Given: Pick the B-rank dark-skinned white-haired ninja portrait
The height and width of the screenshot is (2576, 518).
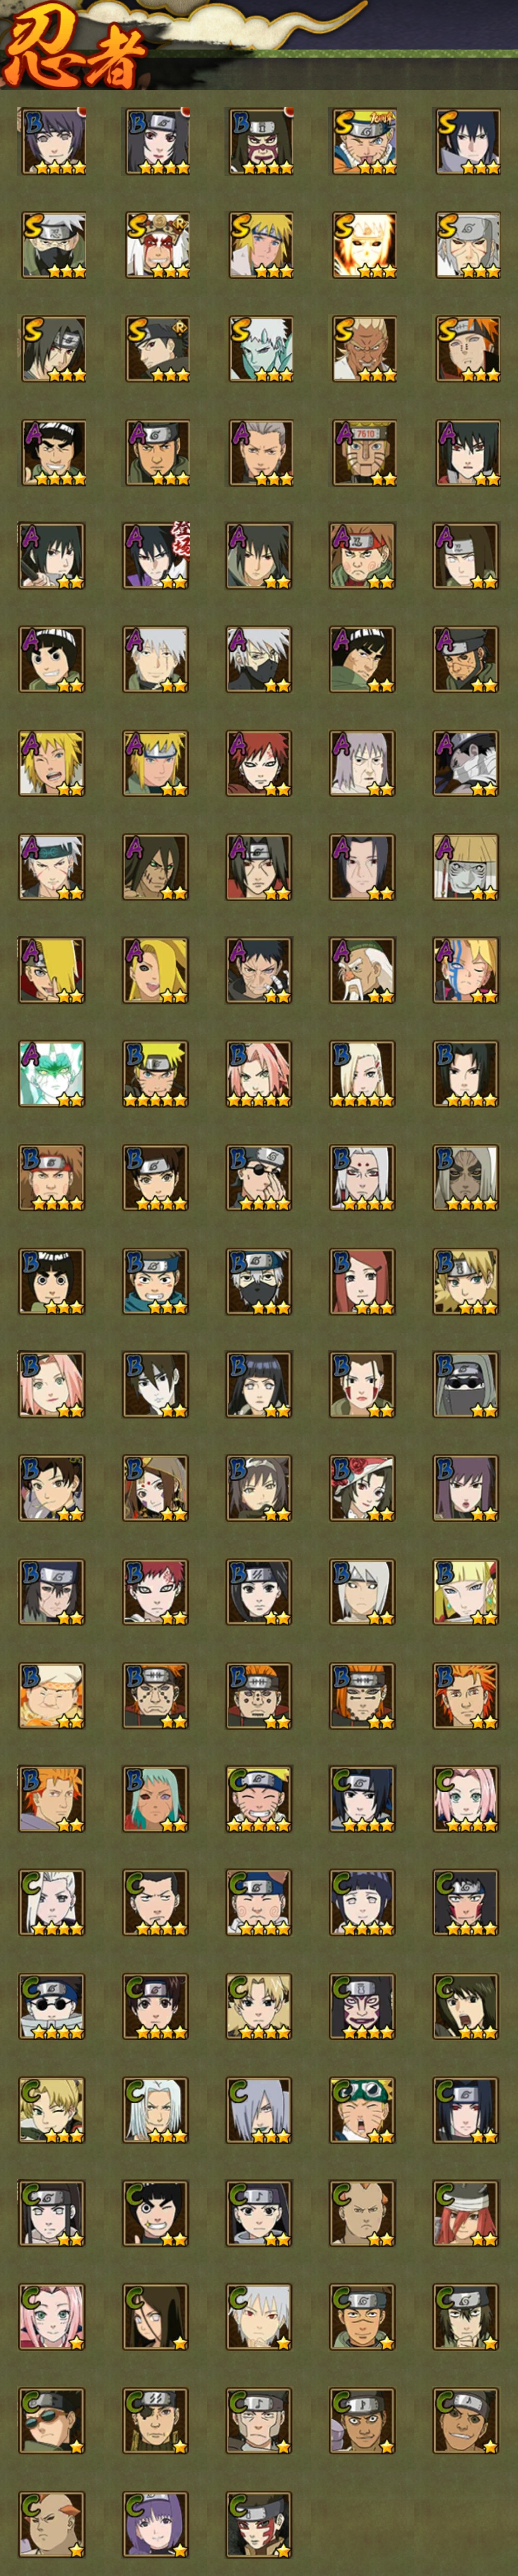Looking at the screenshot, I should (x=466, y=1178).
